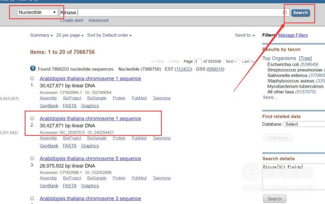Go to the Next results page
325x204 pixels.
(231, 61)
